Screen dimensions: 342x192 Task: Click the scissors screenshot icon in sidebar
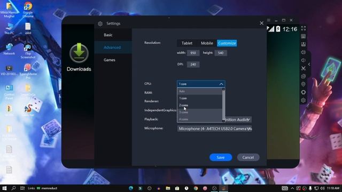point(304,68)
